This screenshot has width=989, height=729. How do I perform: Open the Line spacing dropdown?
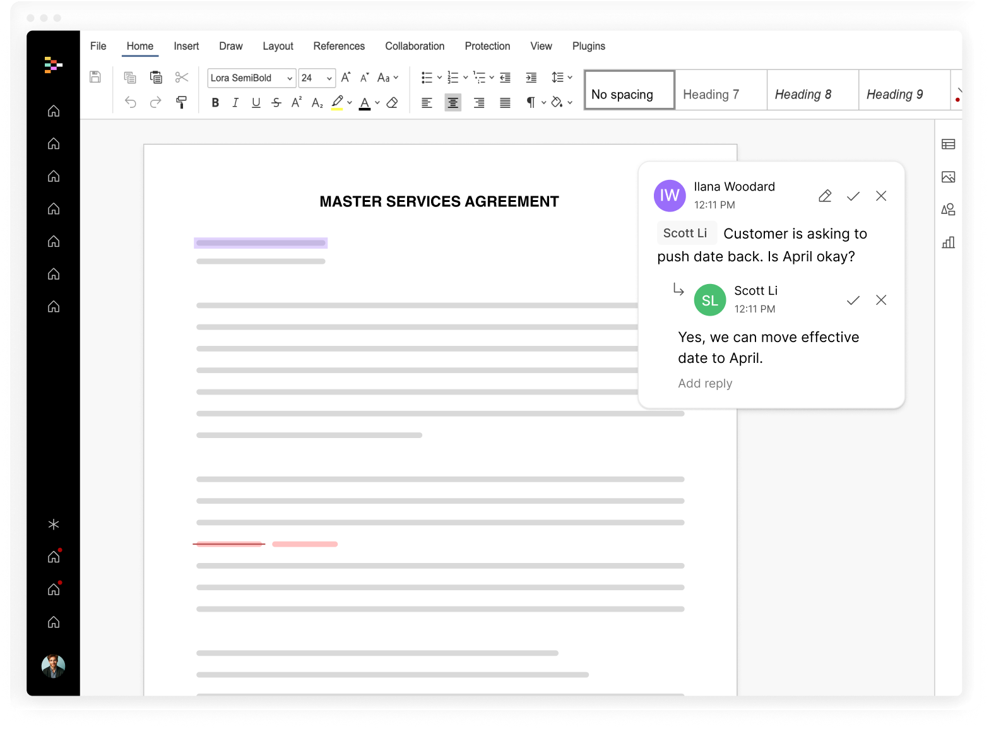click(x=562, y=78)
